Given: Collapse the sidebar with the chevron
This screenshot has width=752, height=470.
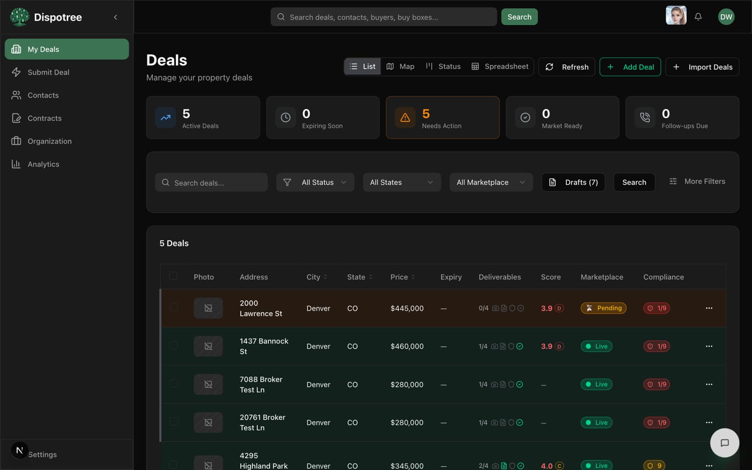Looking at the screenshot, I should (x=116, y=17).
